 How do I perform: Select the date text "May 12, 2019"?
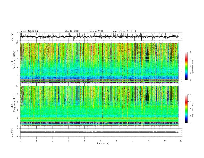pos(72,31)
